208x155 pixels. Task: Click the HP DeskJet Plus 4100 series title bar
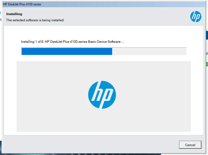[104, 4]
